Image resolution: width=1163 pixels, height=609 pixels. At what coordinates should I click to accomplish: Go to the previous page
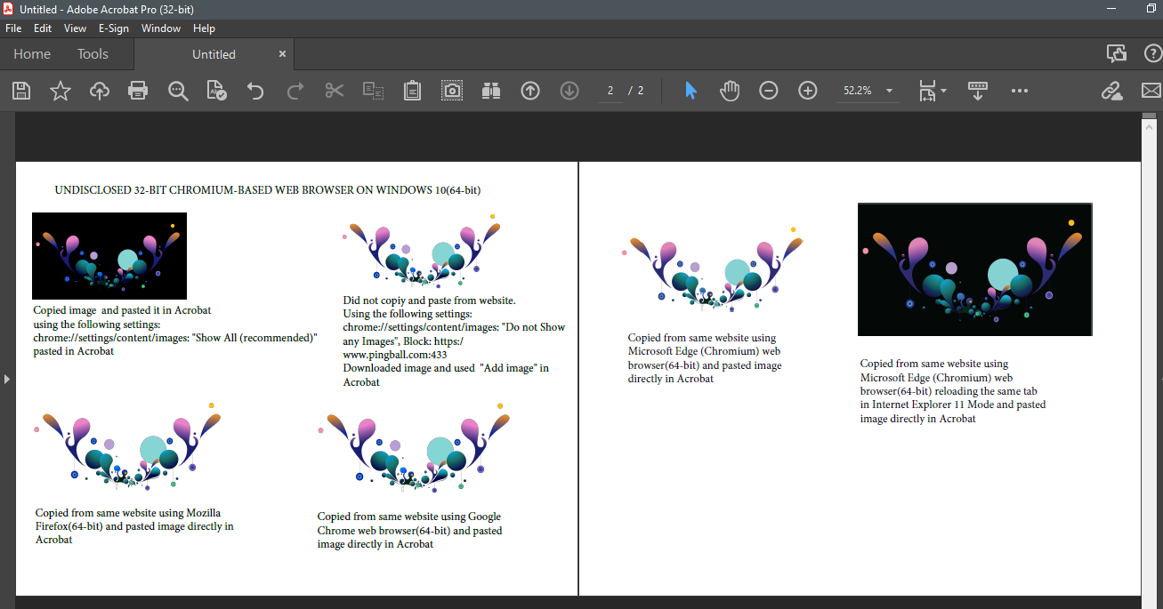tap(529, 90)
